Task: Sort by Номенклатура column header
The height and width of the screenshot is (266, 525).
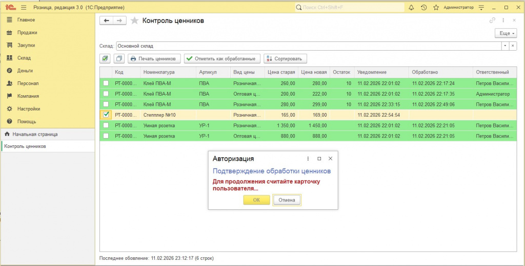Action: [168, 72]
